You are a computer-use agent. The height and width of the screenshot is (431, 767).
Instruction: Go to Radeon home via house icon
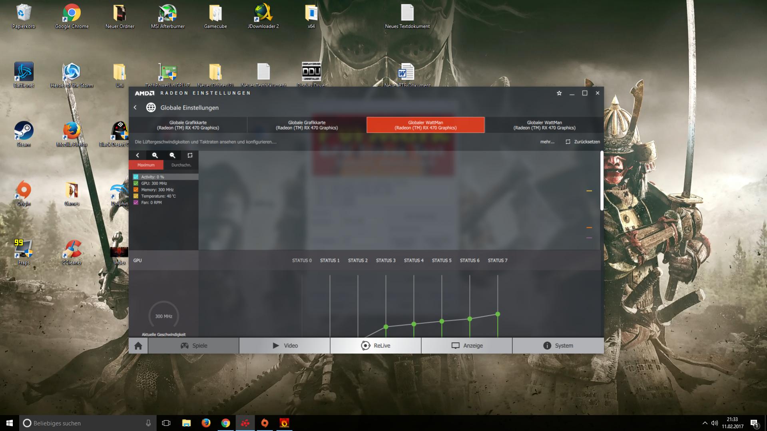tap(138, 346)
